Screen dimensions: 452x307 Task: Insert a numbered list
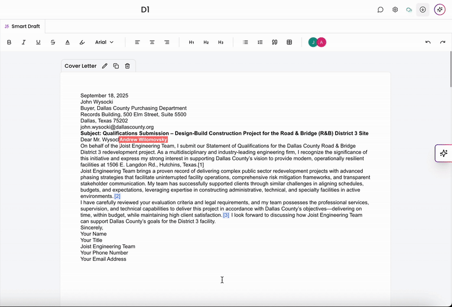coord(260,42)
